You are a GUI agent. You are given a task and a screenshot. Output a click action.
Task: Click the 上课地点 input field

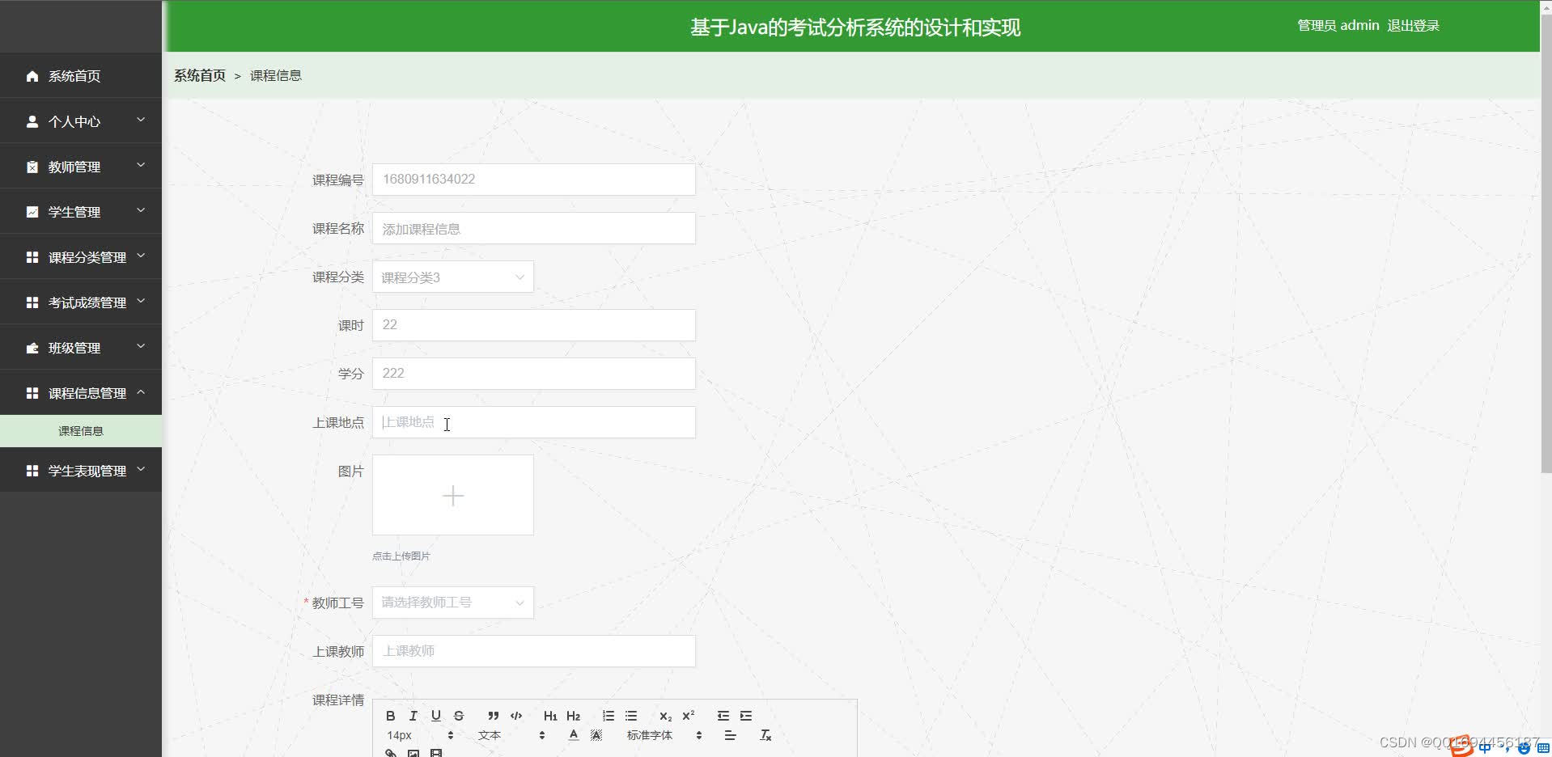tap(534, 422)
